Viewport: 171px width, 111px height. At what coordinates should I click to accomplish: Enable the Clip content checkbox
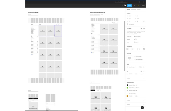[127, 24]
